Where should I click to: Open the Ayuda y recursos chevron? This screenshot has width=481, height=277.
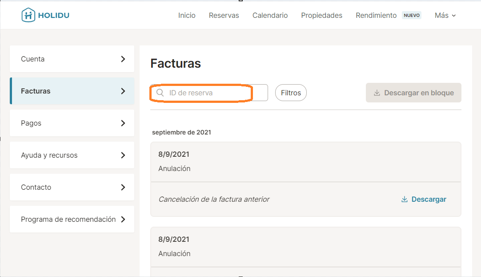(123, 155)
